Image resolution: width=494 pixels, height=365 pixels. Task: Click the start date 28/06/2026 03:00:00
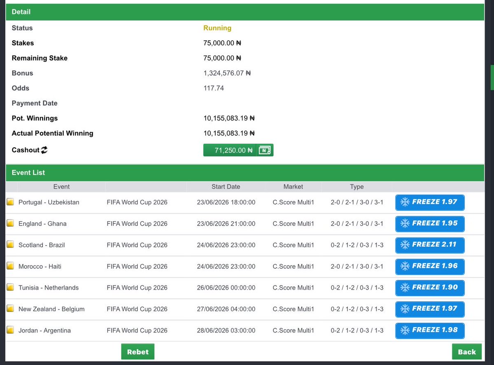point(226,330)
